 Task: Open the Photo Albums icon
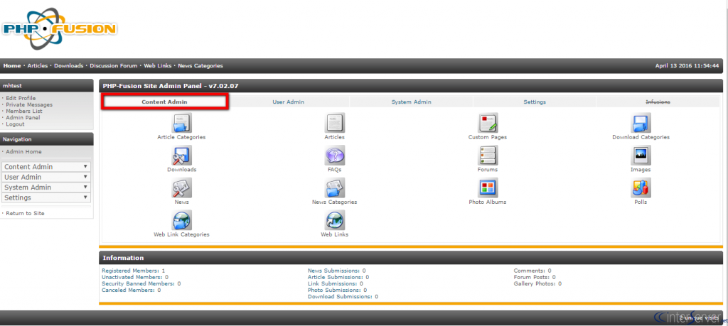pos(488,188)
